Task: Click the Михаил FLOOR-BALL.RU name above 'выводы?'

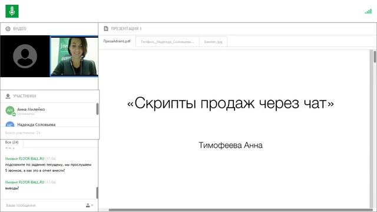Action: [x=25, y=182]
